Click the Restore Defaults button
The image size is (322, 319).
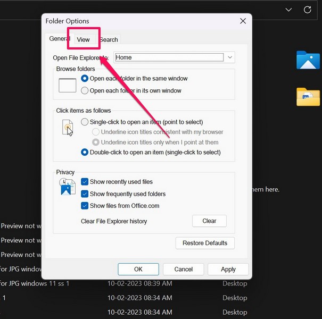(205, 243)
